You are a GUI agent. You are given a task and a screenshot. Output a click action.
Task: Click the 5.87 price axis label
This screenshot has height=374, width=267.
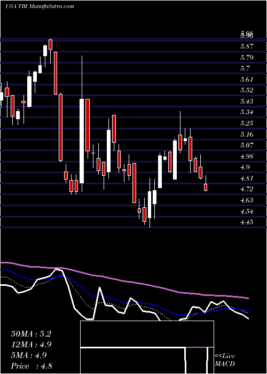point(247,46)
